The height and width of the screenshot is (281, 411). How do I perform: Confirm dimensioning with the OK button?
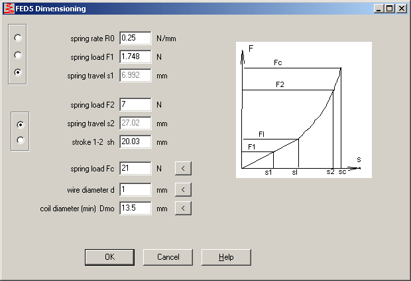click(x=109, y=257)
